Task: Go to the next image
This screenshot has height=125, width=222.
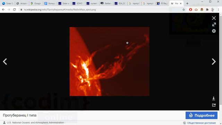Action: (214, 62)
